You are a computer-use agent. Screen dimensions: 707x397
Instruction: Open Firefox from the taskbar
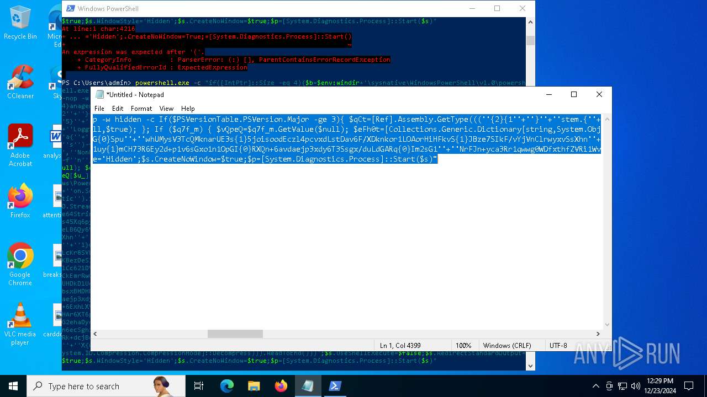point(281,386)
